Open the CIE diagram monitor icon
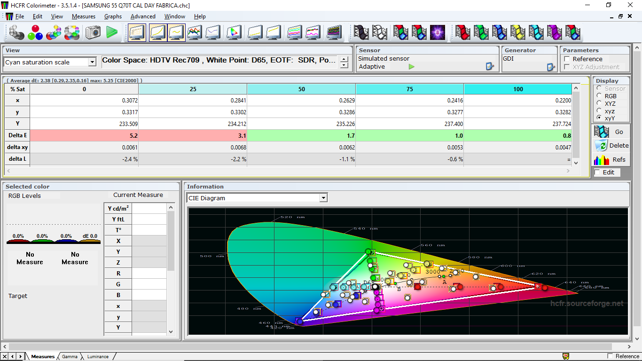642x361 pixels. 234,32
